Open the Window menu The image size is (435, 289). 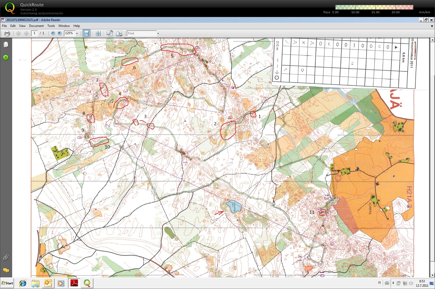pyautogui.click(x=64, y=26)
